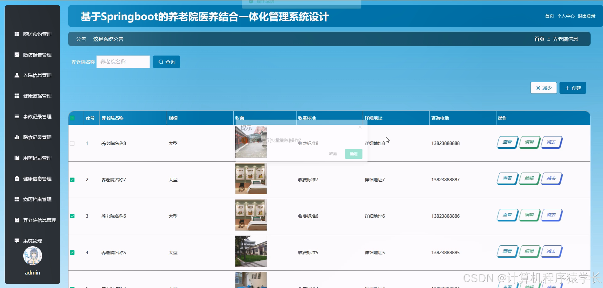The image size is (603, 288).
Task: Click the 系统管理 chat icon
Action: point(17,241)
